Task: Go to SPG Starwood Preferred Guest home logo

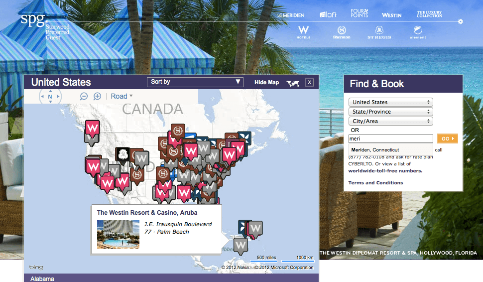Action: 45,27
